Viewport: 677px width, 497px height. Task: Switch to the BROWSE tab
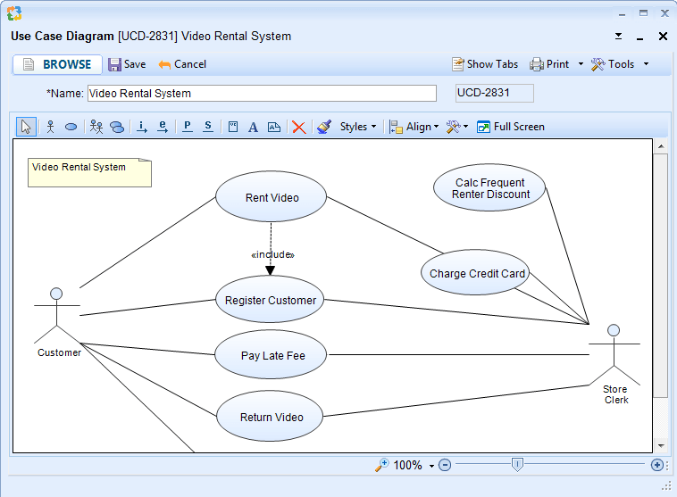pos(57,64)
